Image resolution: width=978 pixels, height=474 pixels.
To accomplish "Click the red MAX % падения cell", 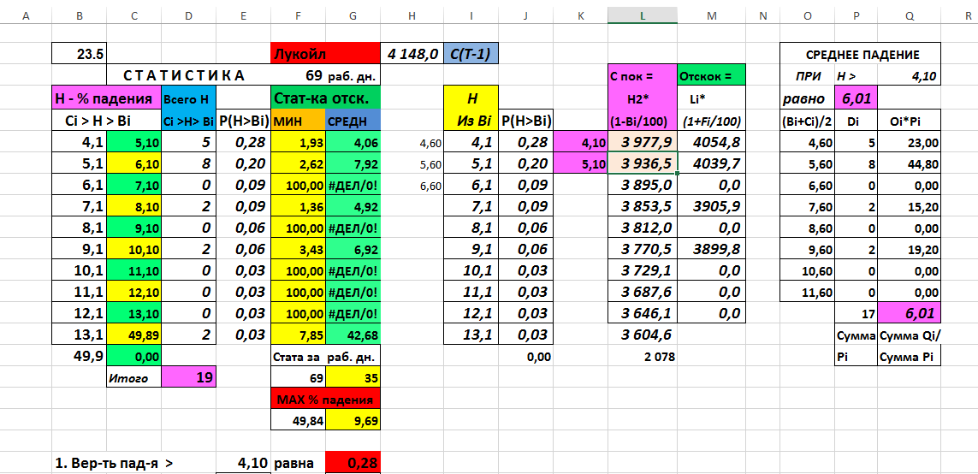I will click(325, 400).
